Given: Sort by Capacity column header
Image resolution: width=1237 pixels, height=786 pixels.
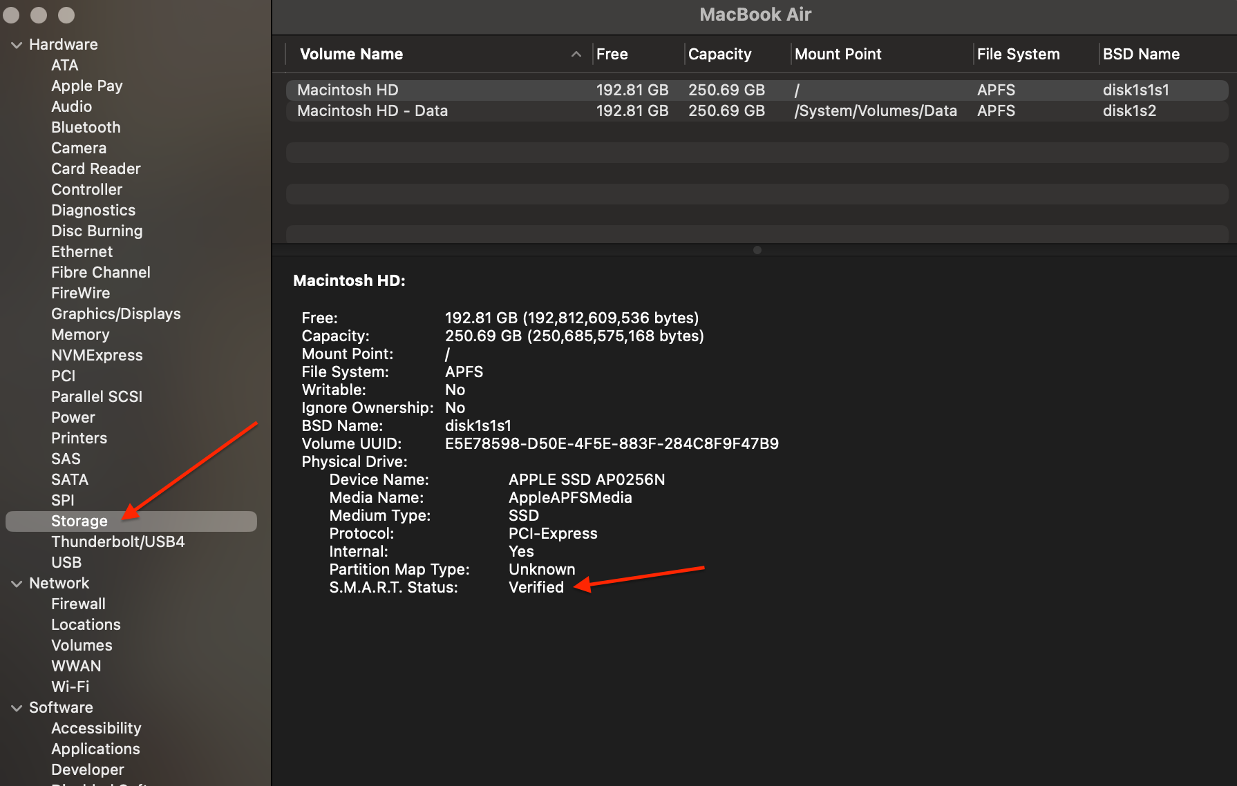Looking at the screenshot, I should [719, 54].
